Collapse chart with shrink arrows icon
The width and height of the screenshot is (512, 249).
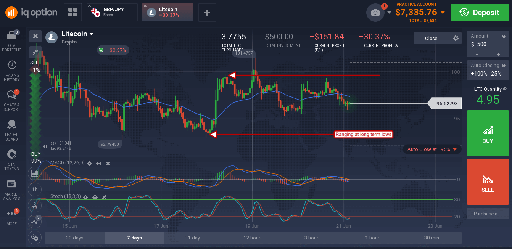pos(35,52)
